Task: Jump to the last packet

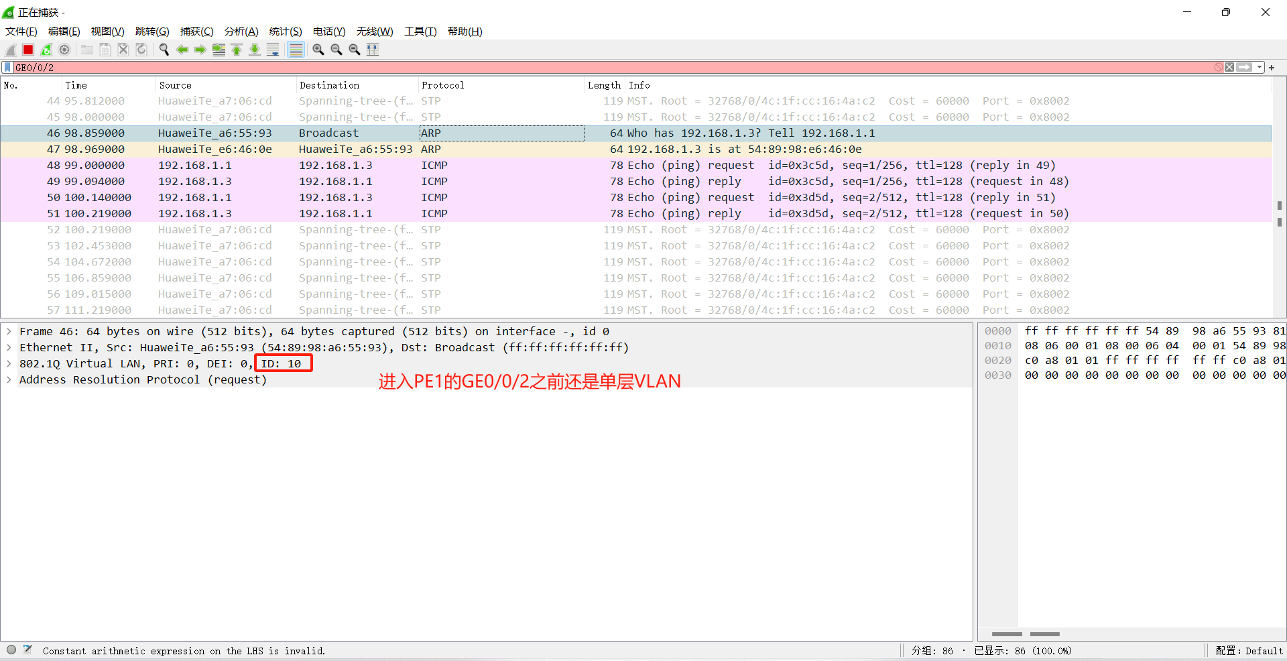Action: click(x=255, y=50)
